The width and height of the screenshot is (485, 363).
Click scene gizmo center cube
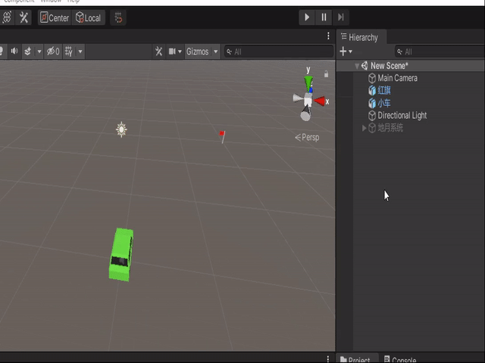tap(308, 100)
